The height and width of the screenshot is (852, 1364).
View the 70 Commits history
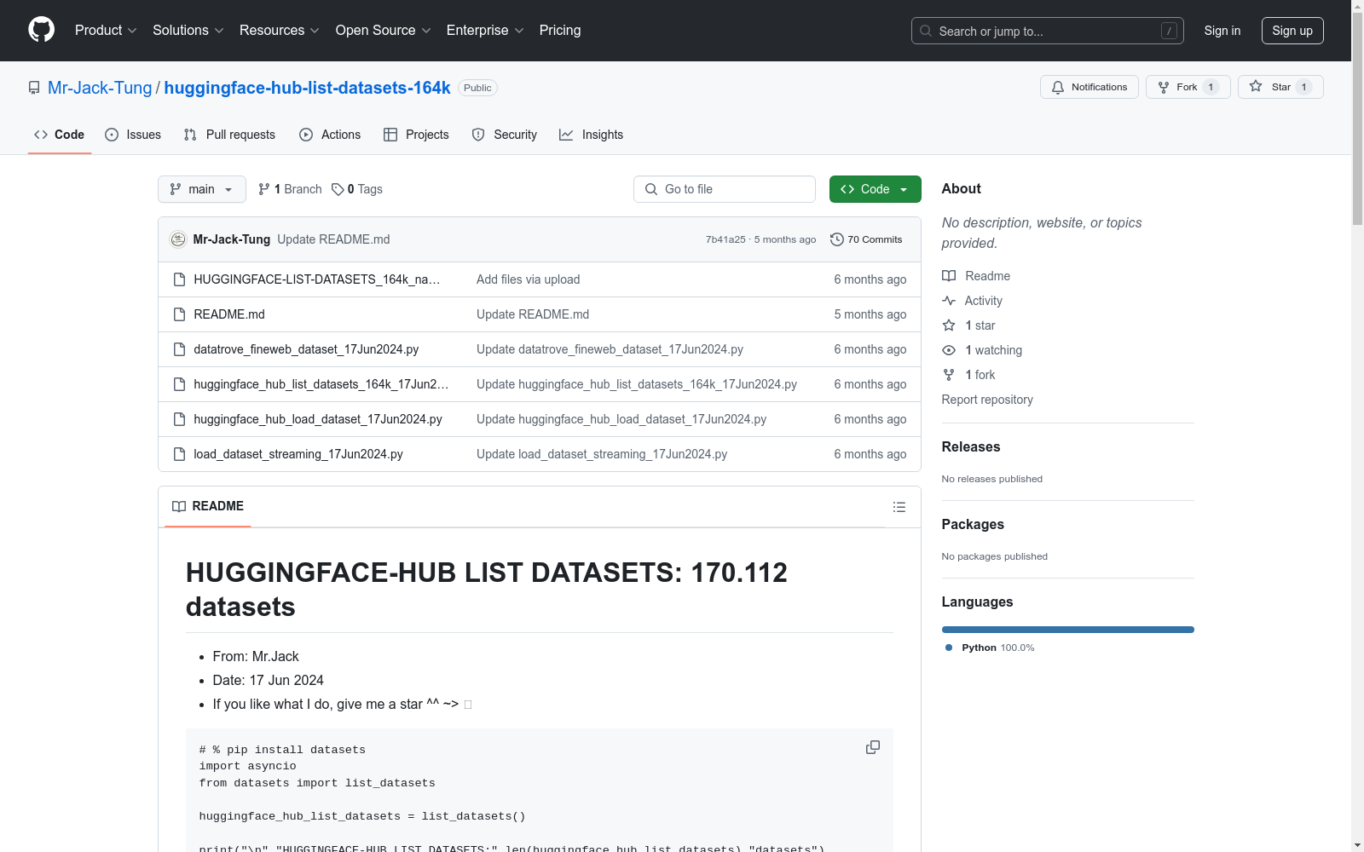[866, 239]
